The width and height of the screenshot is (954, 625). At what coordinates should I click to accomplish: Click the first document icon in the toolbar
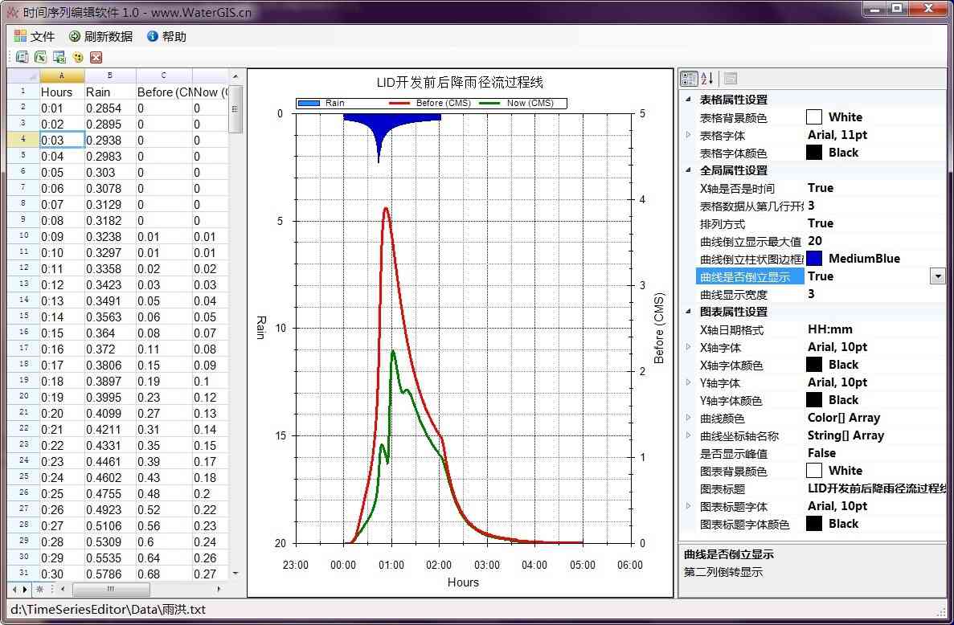point(22,57)
